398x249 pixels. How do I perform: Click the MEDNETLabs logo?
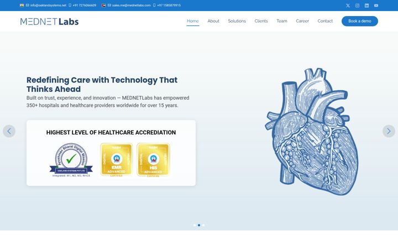point(50,22)
